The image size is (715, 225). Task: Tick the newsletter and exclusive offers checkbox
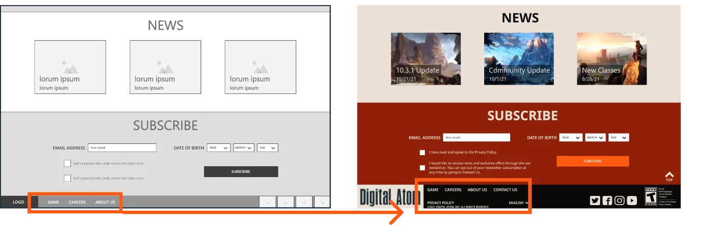point(422,167)
